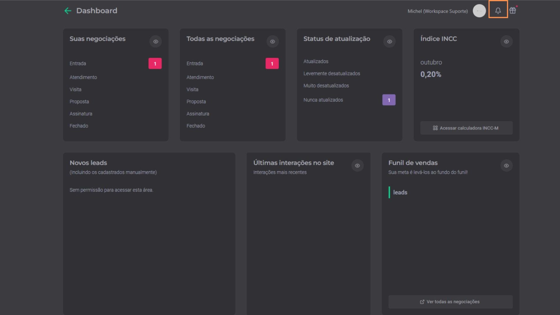Click Muito desatualizados status row
Viewport: 560px width, 315px height.
[326, 85]
